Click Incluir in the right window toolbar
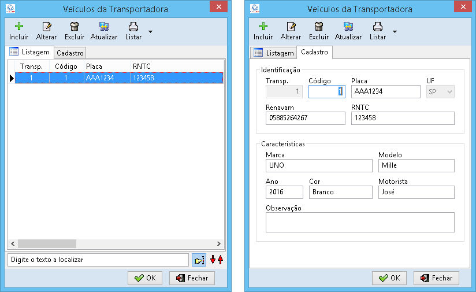Screen dimensions: 476x292 tap(263, 31)
